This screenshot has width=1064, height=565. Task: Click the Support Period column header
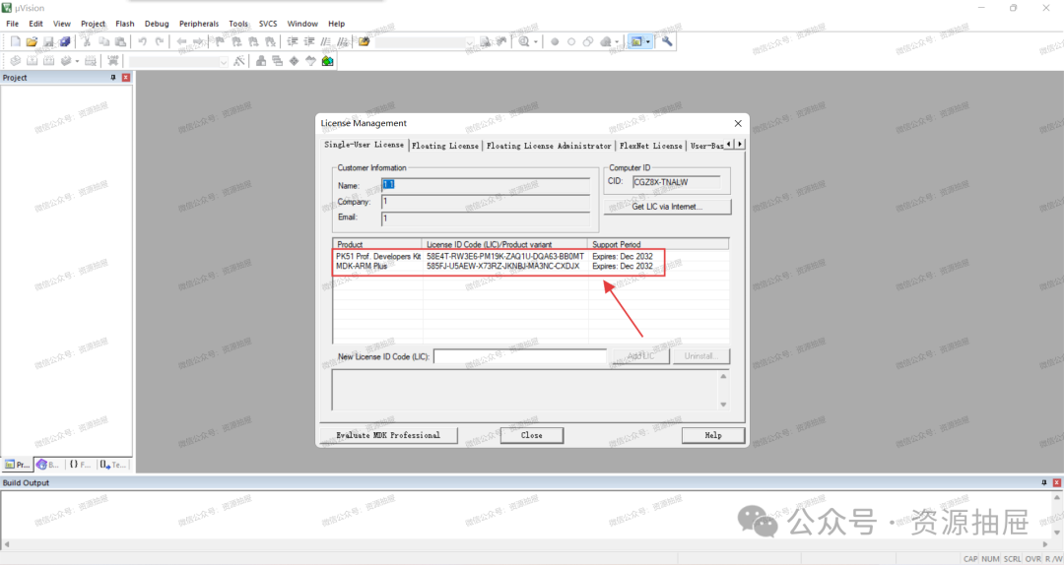[x=657, y=244]
